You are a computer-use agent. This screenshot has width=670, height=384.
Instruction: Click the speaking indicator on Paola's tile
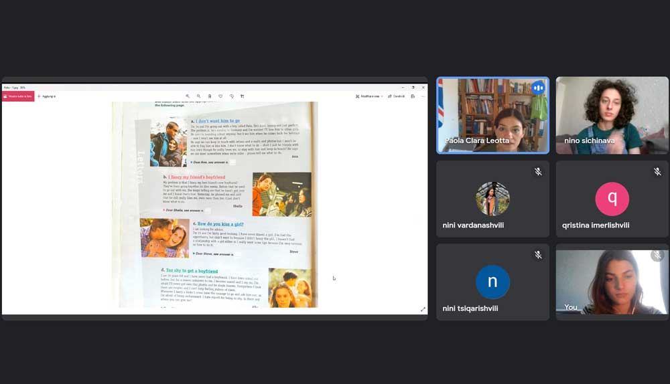(x=538, y=88)
